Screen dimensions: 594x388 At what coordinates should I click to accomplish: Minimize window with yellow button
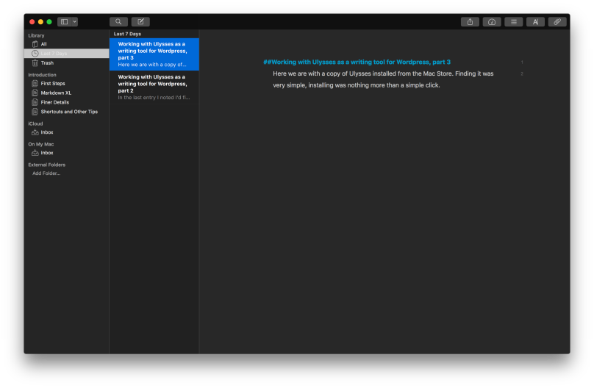[x=40, y=22]
